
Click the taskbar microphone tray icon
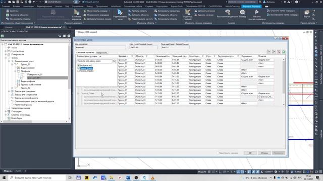[275, 177]
